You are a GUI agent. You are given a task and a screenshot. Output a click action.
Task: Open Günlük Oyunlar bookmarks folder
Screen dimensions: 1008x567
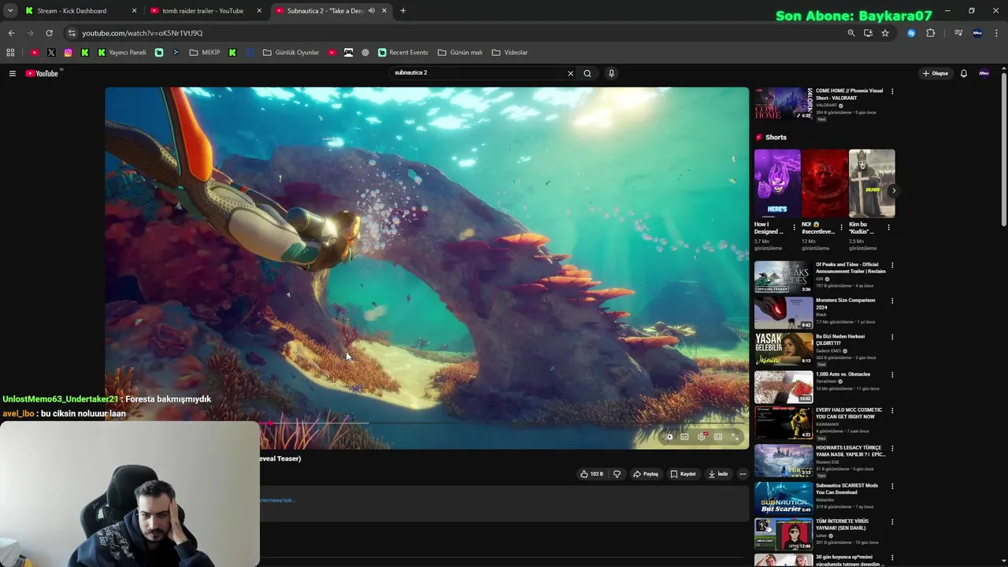291,53
